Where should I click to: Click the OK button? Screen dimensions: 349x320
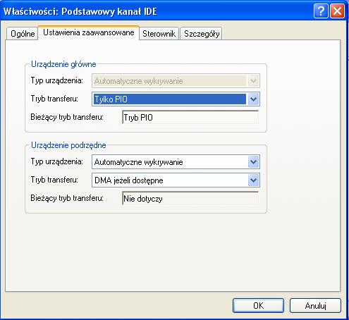258,306
